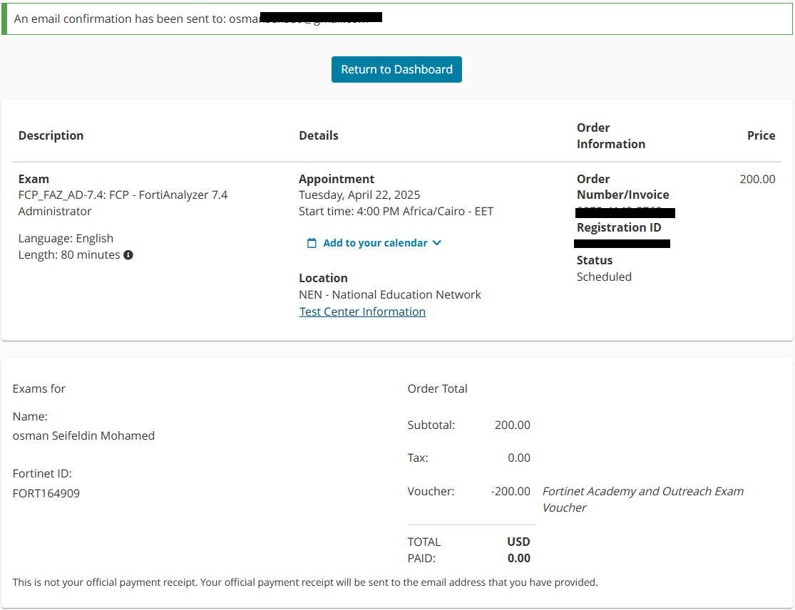Click the Voucher amount -200.00
Image resolution: width=795 pixels, height=610 pixels.
[x=511, y=491]
